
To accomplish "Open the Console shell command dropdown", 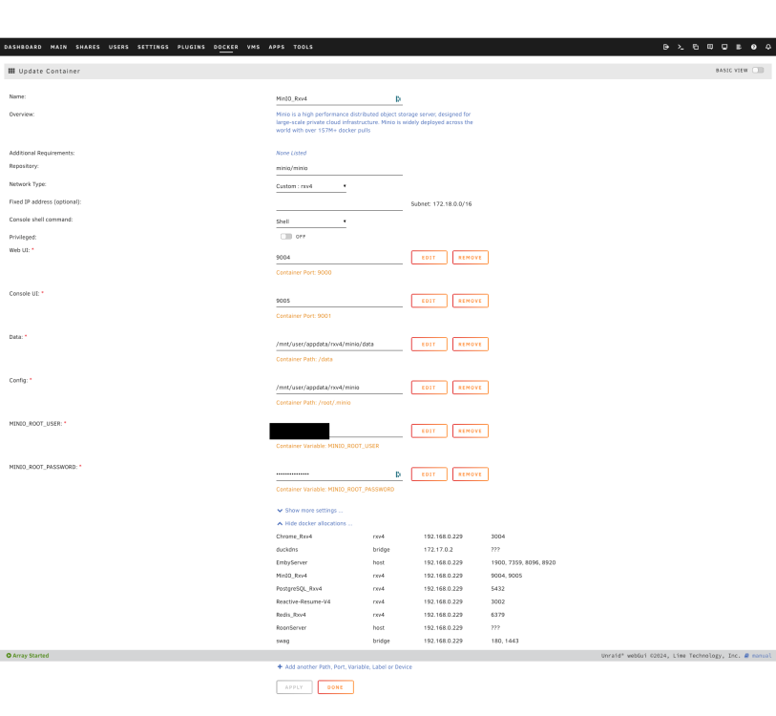I will (311, 221).
